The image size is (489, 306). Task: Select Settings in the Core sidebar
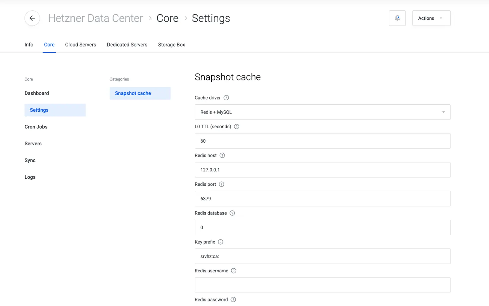pyautogui.click(x=55, y=110)
